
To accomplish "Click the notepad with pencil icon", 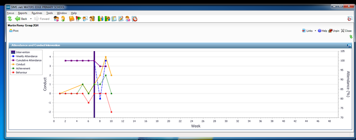I will coord(121,19).
